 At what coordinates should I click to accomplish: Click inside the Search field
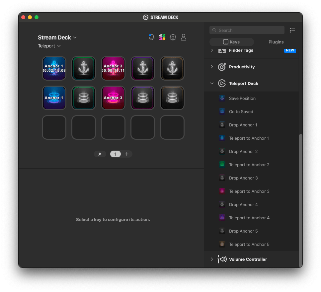(x=247, y=30)
